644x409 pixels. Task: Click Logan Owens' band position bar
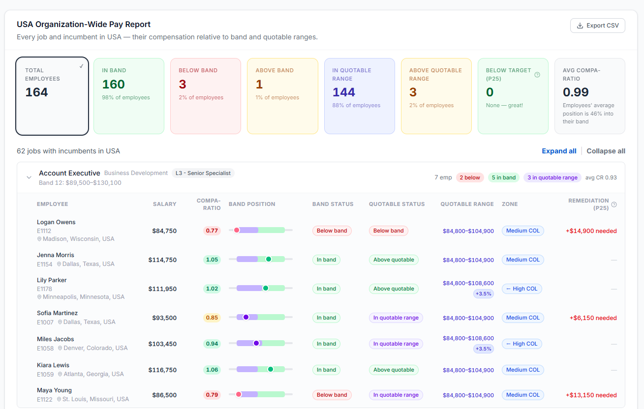point(260,231)
